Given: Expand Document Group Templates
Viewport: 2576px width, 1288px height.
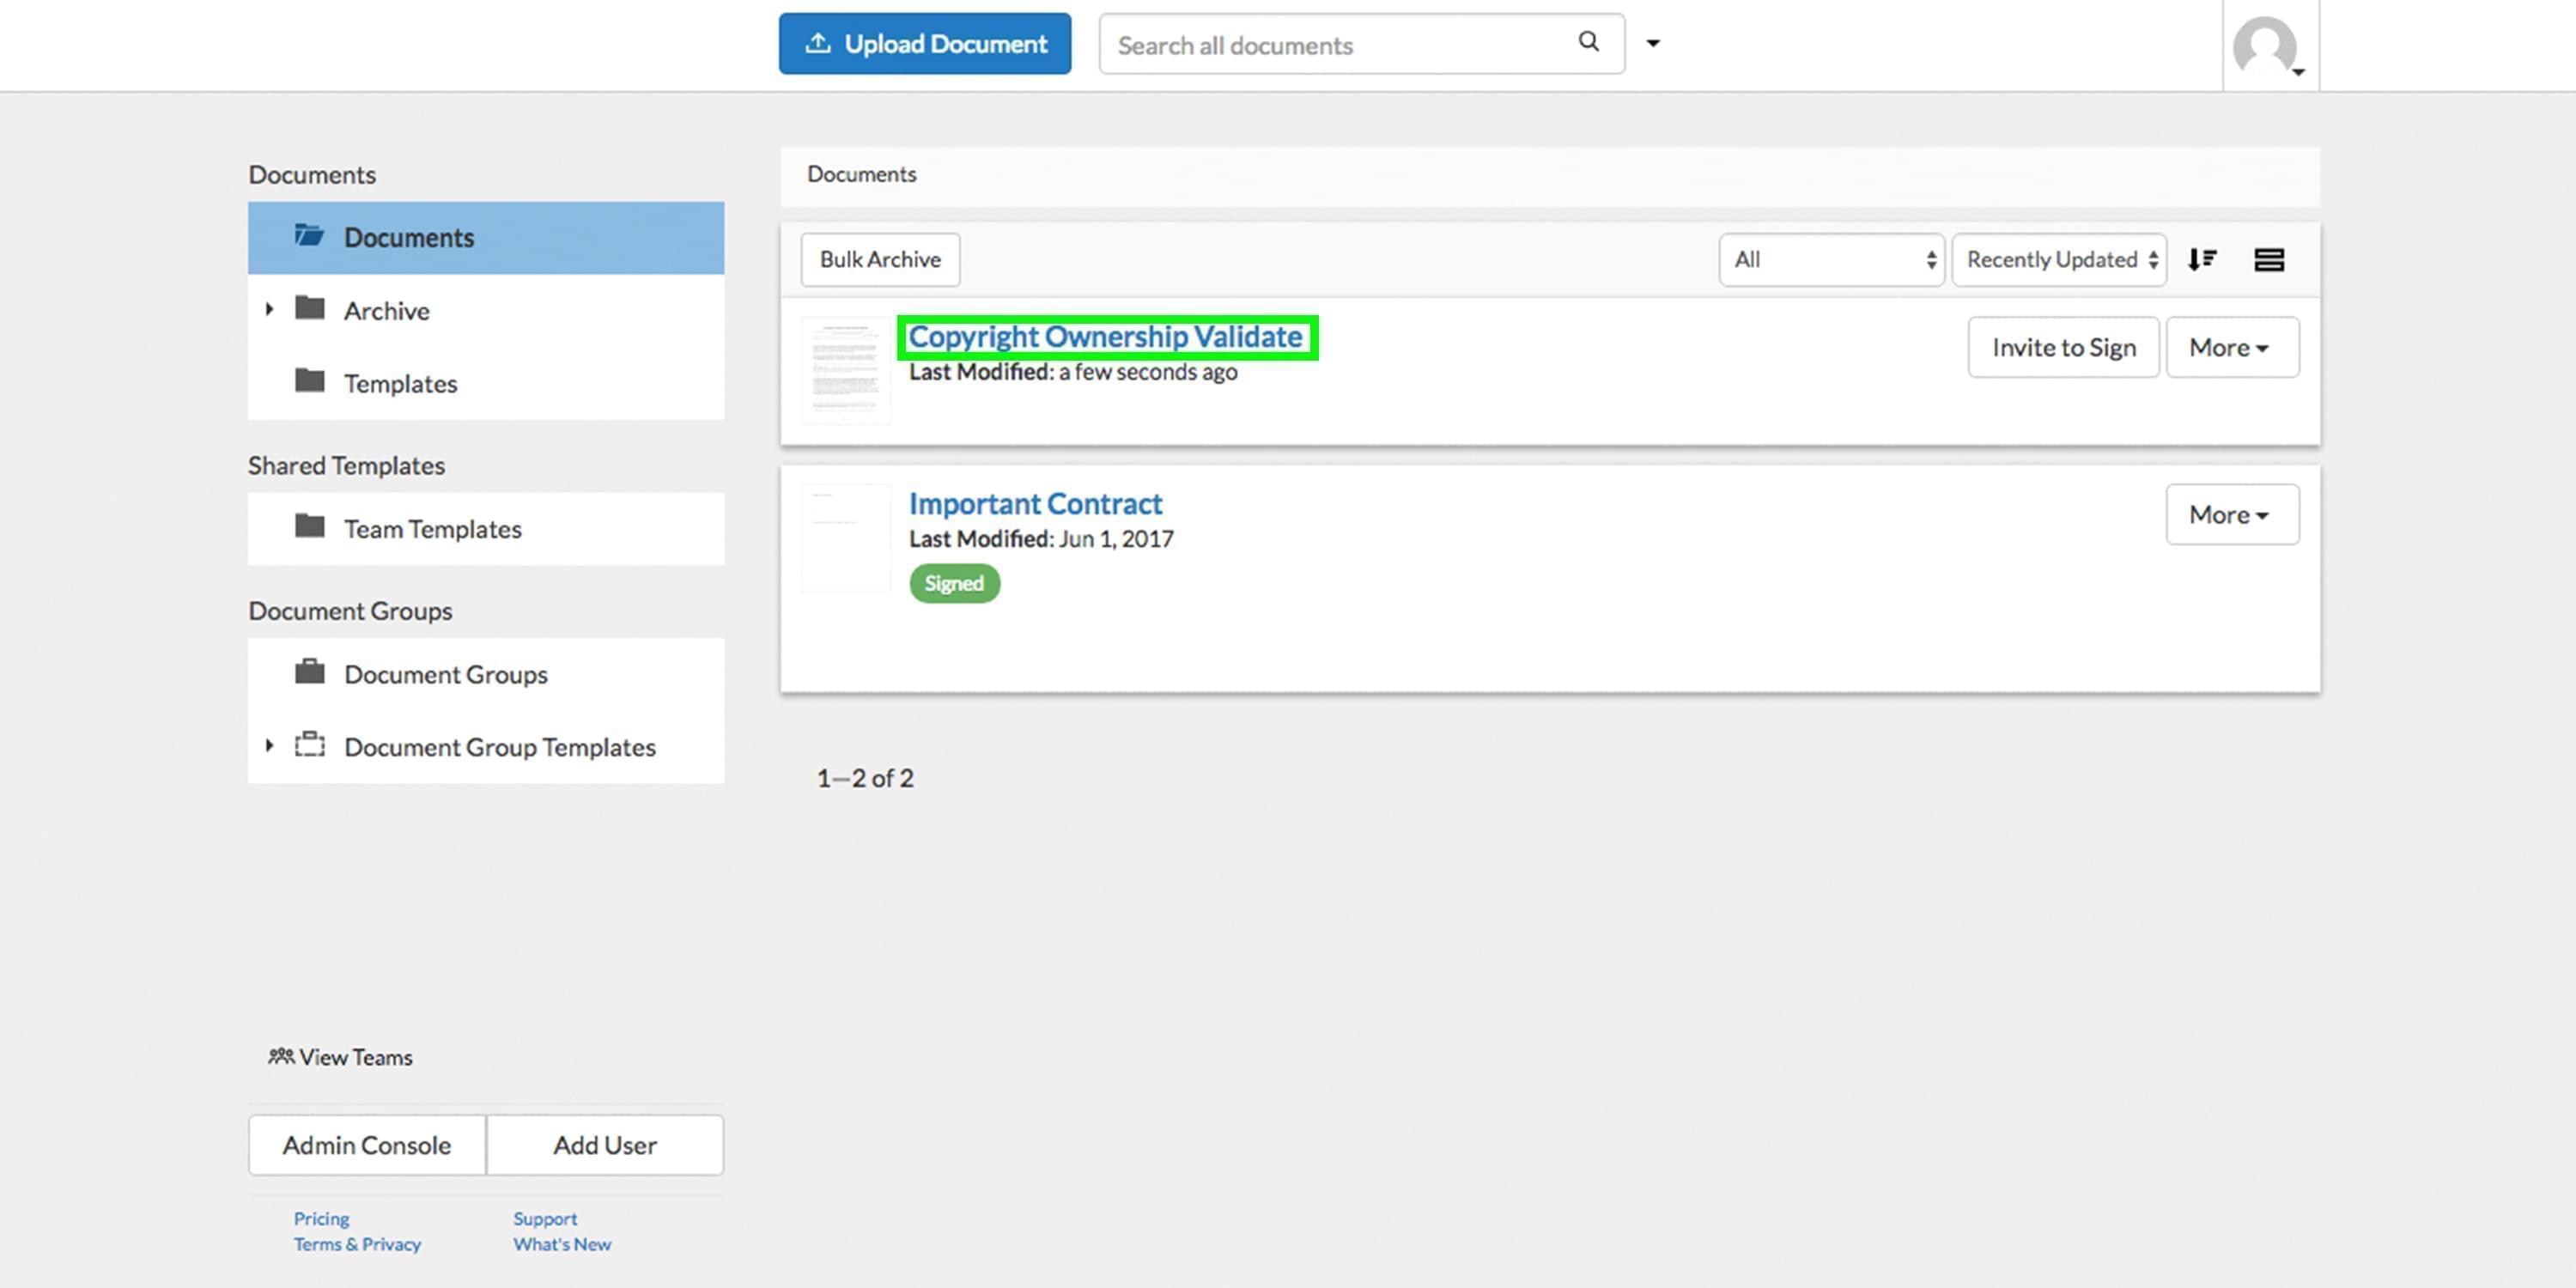Looking at the screenshot, I should [268, 745].
